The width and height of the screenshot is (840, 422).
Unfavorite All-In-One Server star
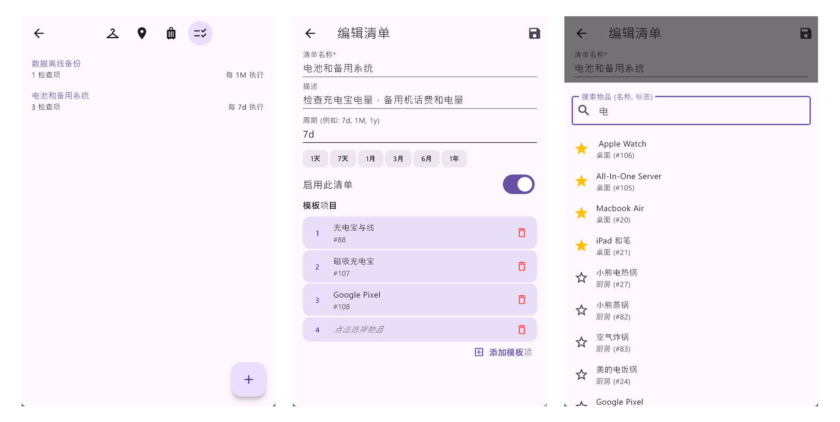coord(581,181)
